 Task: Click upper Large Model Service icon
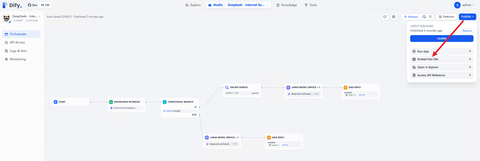pyautogui.click(x=288, y=88)
